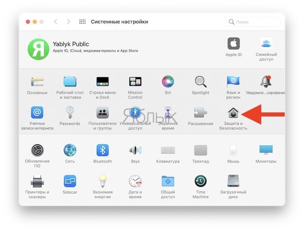Minimize window with yellow button
Viewport: 304px width, 231px height.
35,22
